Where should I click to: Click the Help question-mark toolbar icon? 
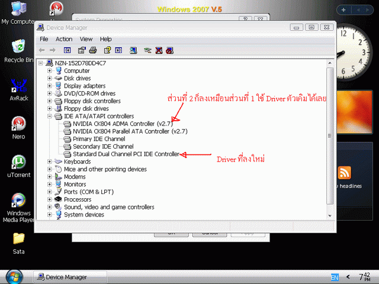(x=107, y=50)
